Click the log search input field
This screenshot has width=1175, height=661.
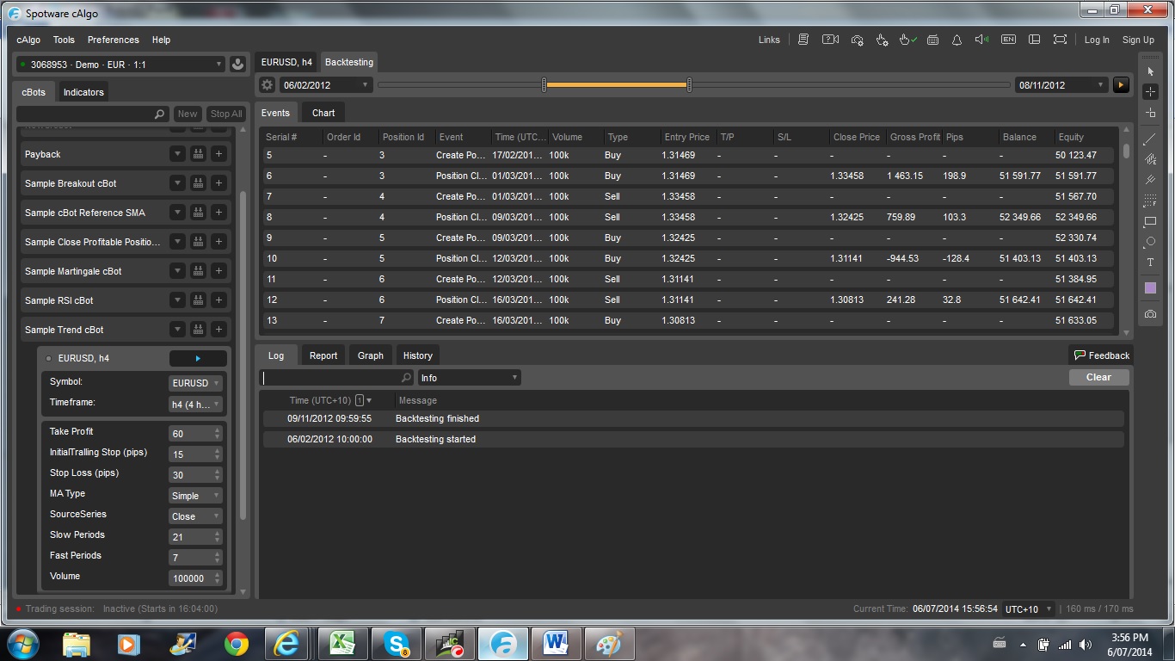click(336, 378)
